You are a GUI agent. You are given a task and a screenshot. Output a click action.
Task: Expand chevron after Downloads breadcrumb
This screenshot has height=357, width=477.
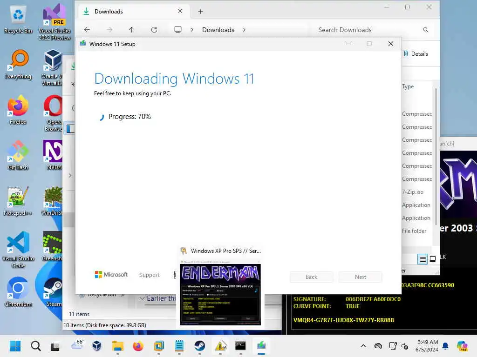tap(244, 30)
